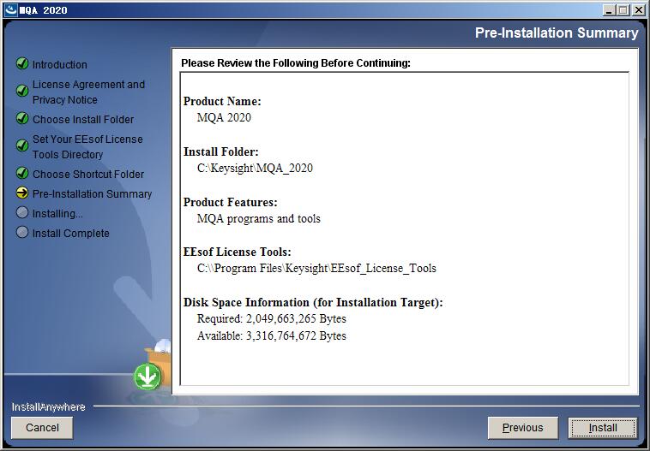The image size is (650, 451).
Task: Click the MQA 2020 product name value
Action: pyautogui.click(x=224, y=117)
